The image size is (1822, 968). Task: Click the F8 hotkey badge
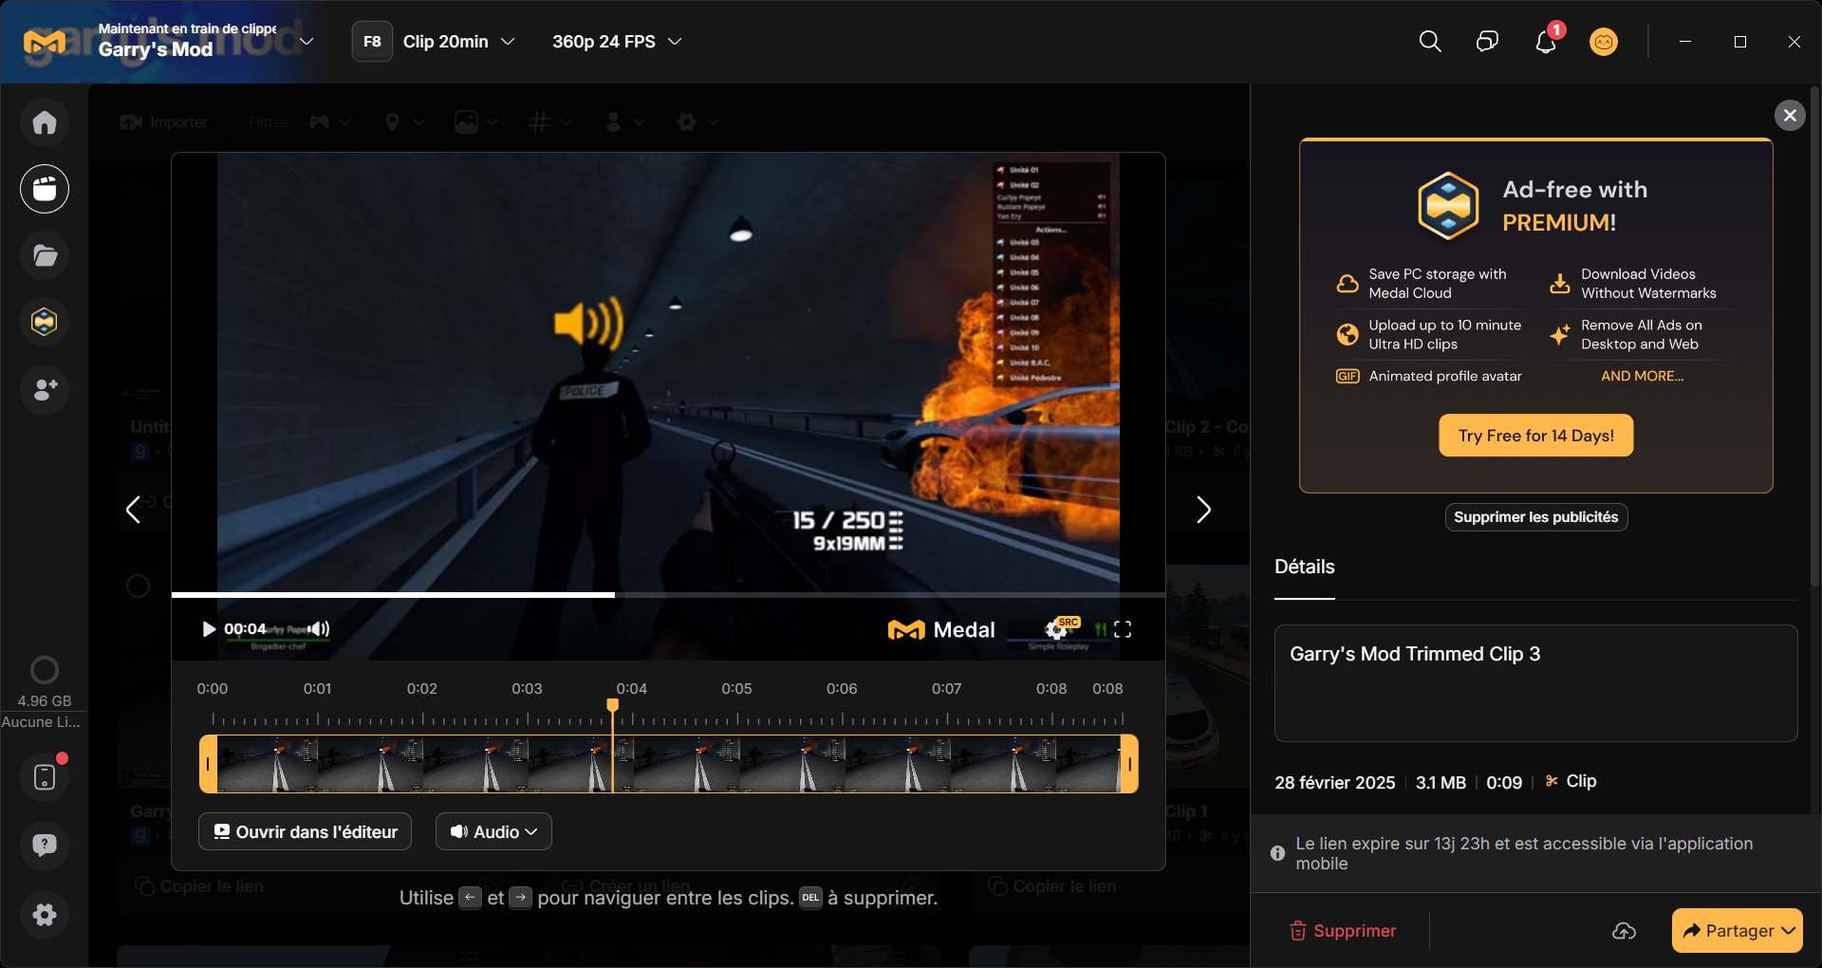click(x=372, y=42)
